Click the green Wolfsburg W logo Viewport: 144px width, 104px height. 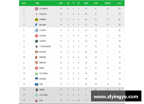pos(37,74)
